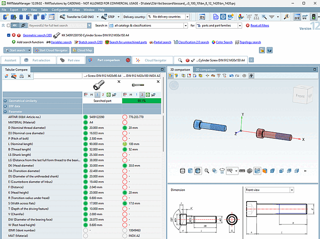320x239 pixels.
Task: Open the Delivery country dropdown
Action: (x=187, y=17)
